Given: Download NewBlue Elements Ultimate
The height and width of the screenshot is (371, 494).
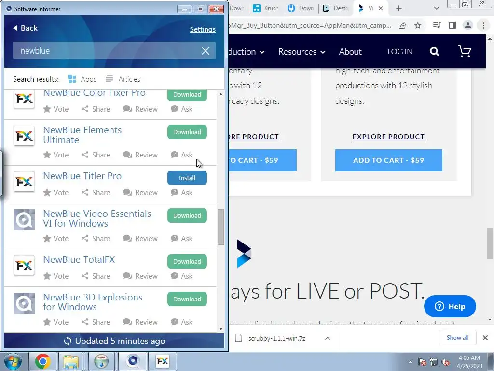Looking at the screenshot, I should coord(187,132).
